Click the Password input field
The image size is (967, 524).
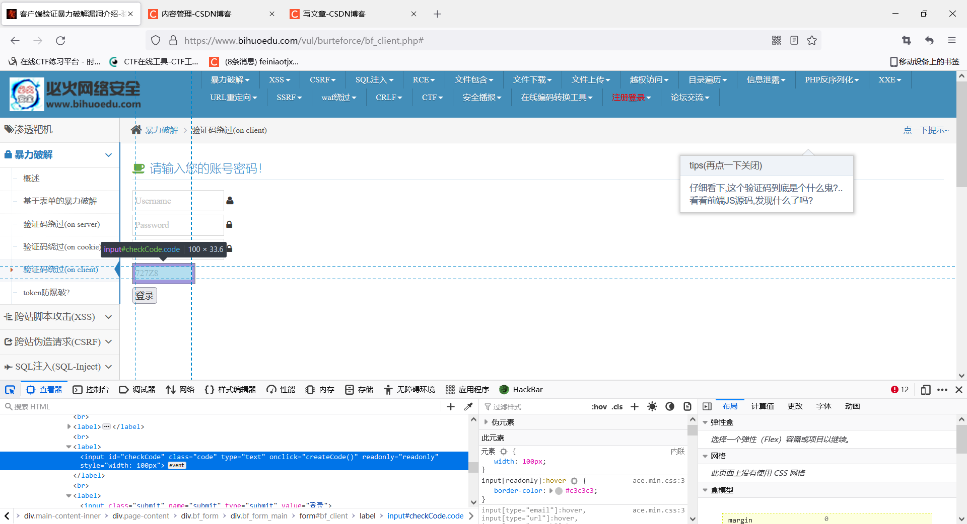178,225
